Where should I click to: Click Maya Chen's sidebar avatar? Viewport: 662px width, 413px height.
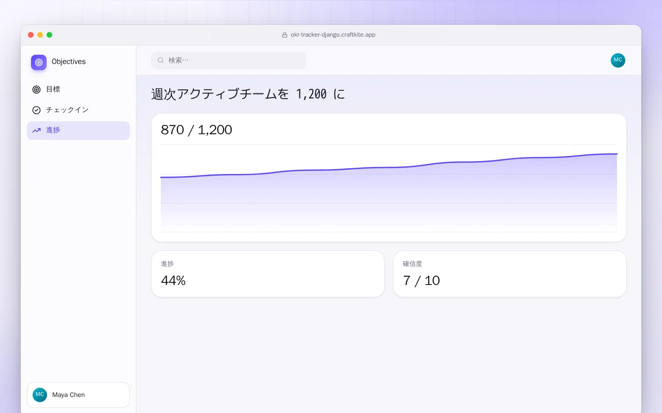[40, 395]
